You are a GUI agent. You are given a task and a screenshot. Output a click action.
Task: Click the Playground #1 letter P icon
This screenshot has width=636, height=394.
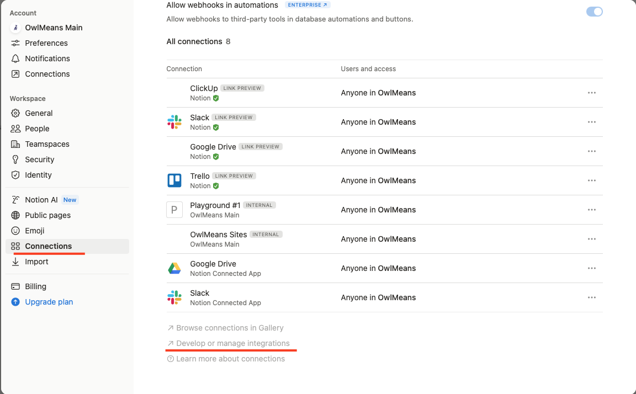pyautogui.click(x=174, y=210)
